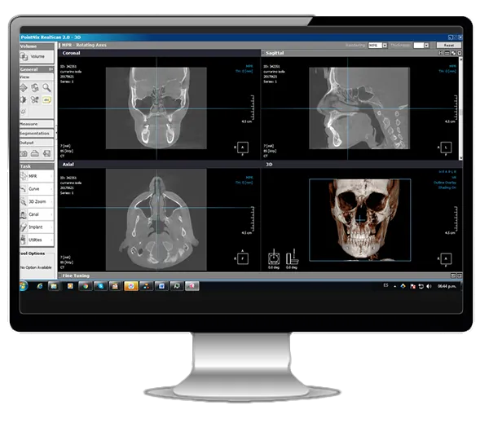Click the sagittal view scale ruler
Image resolution: width=489 pixels, height=423 pixels.
[456, 108]
